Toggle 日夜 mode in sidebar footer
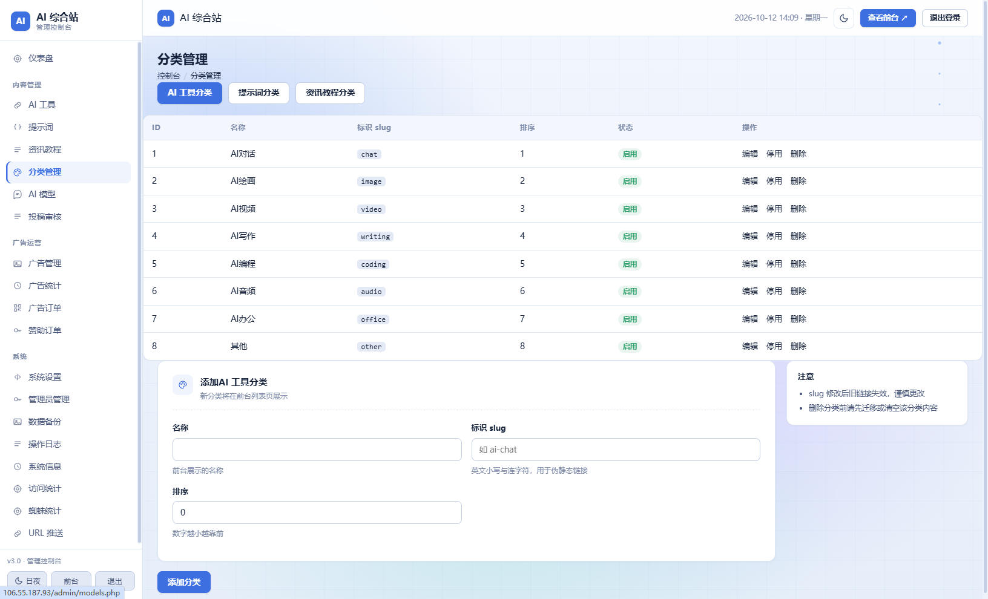 coord(27,581)
